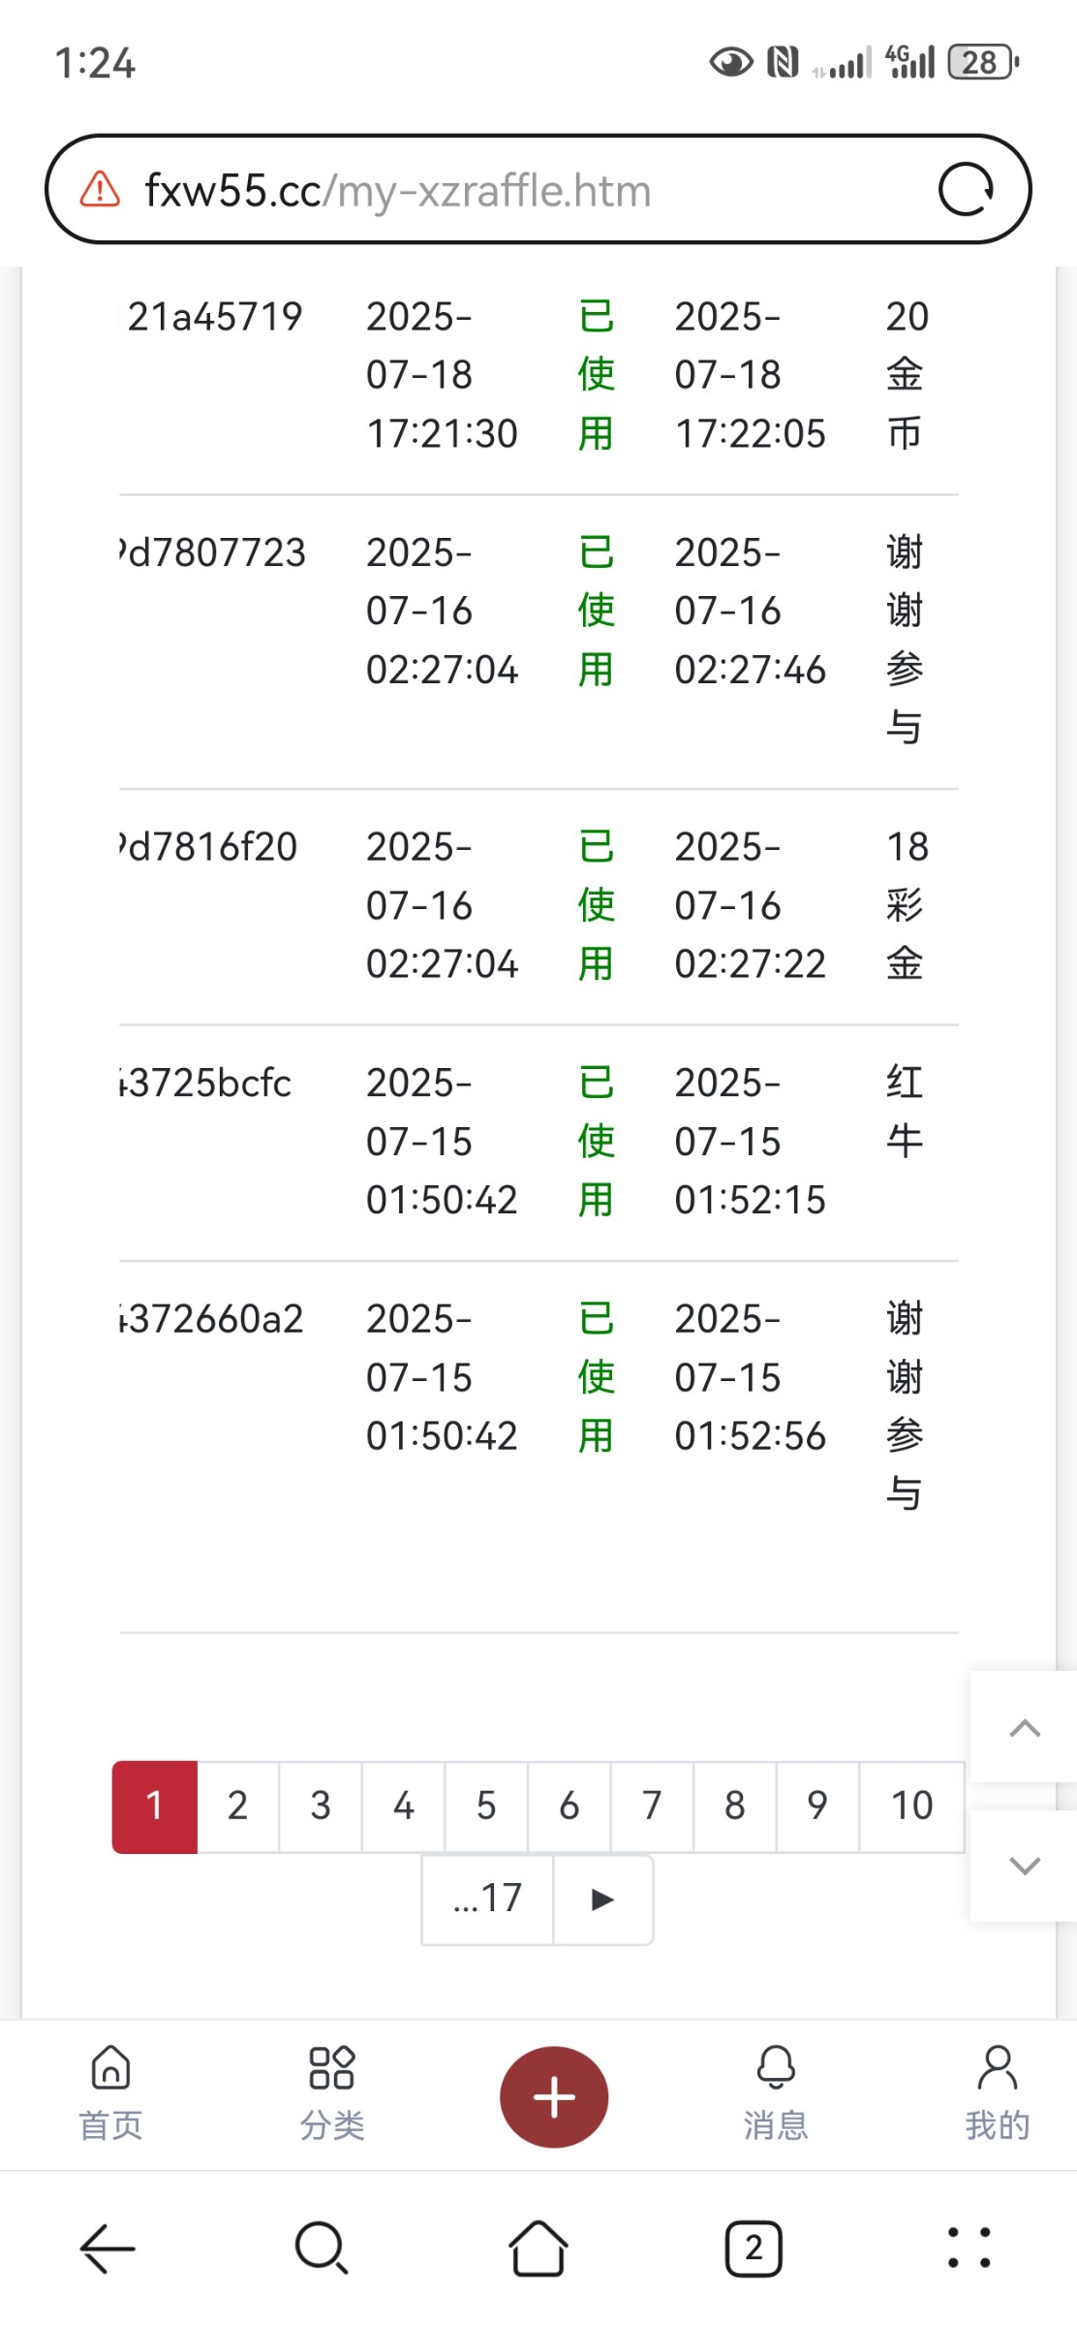Open 消息 notifications bell
The width and height of the screenshot is (1077, 2326).
click(776, 2091)
